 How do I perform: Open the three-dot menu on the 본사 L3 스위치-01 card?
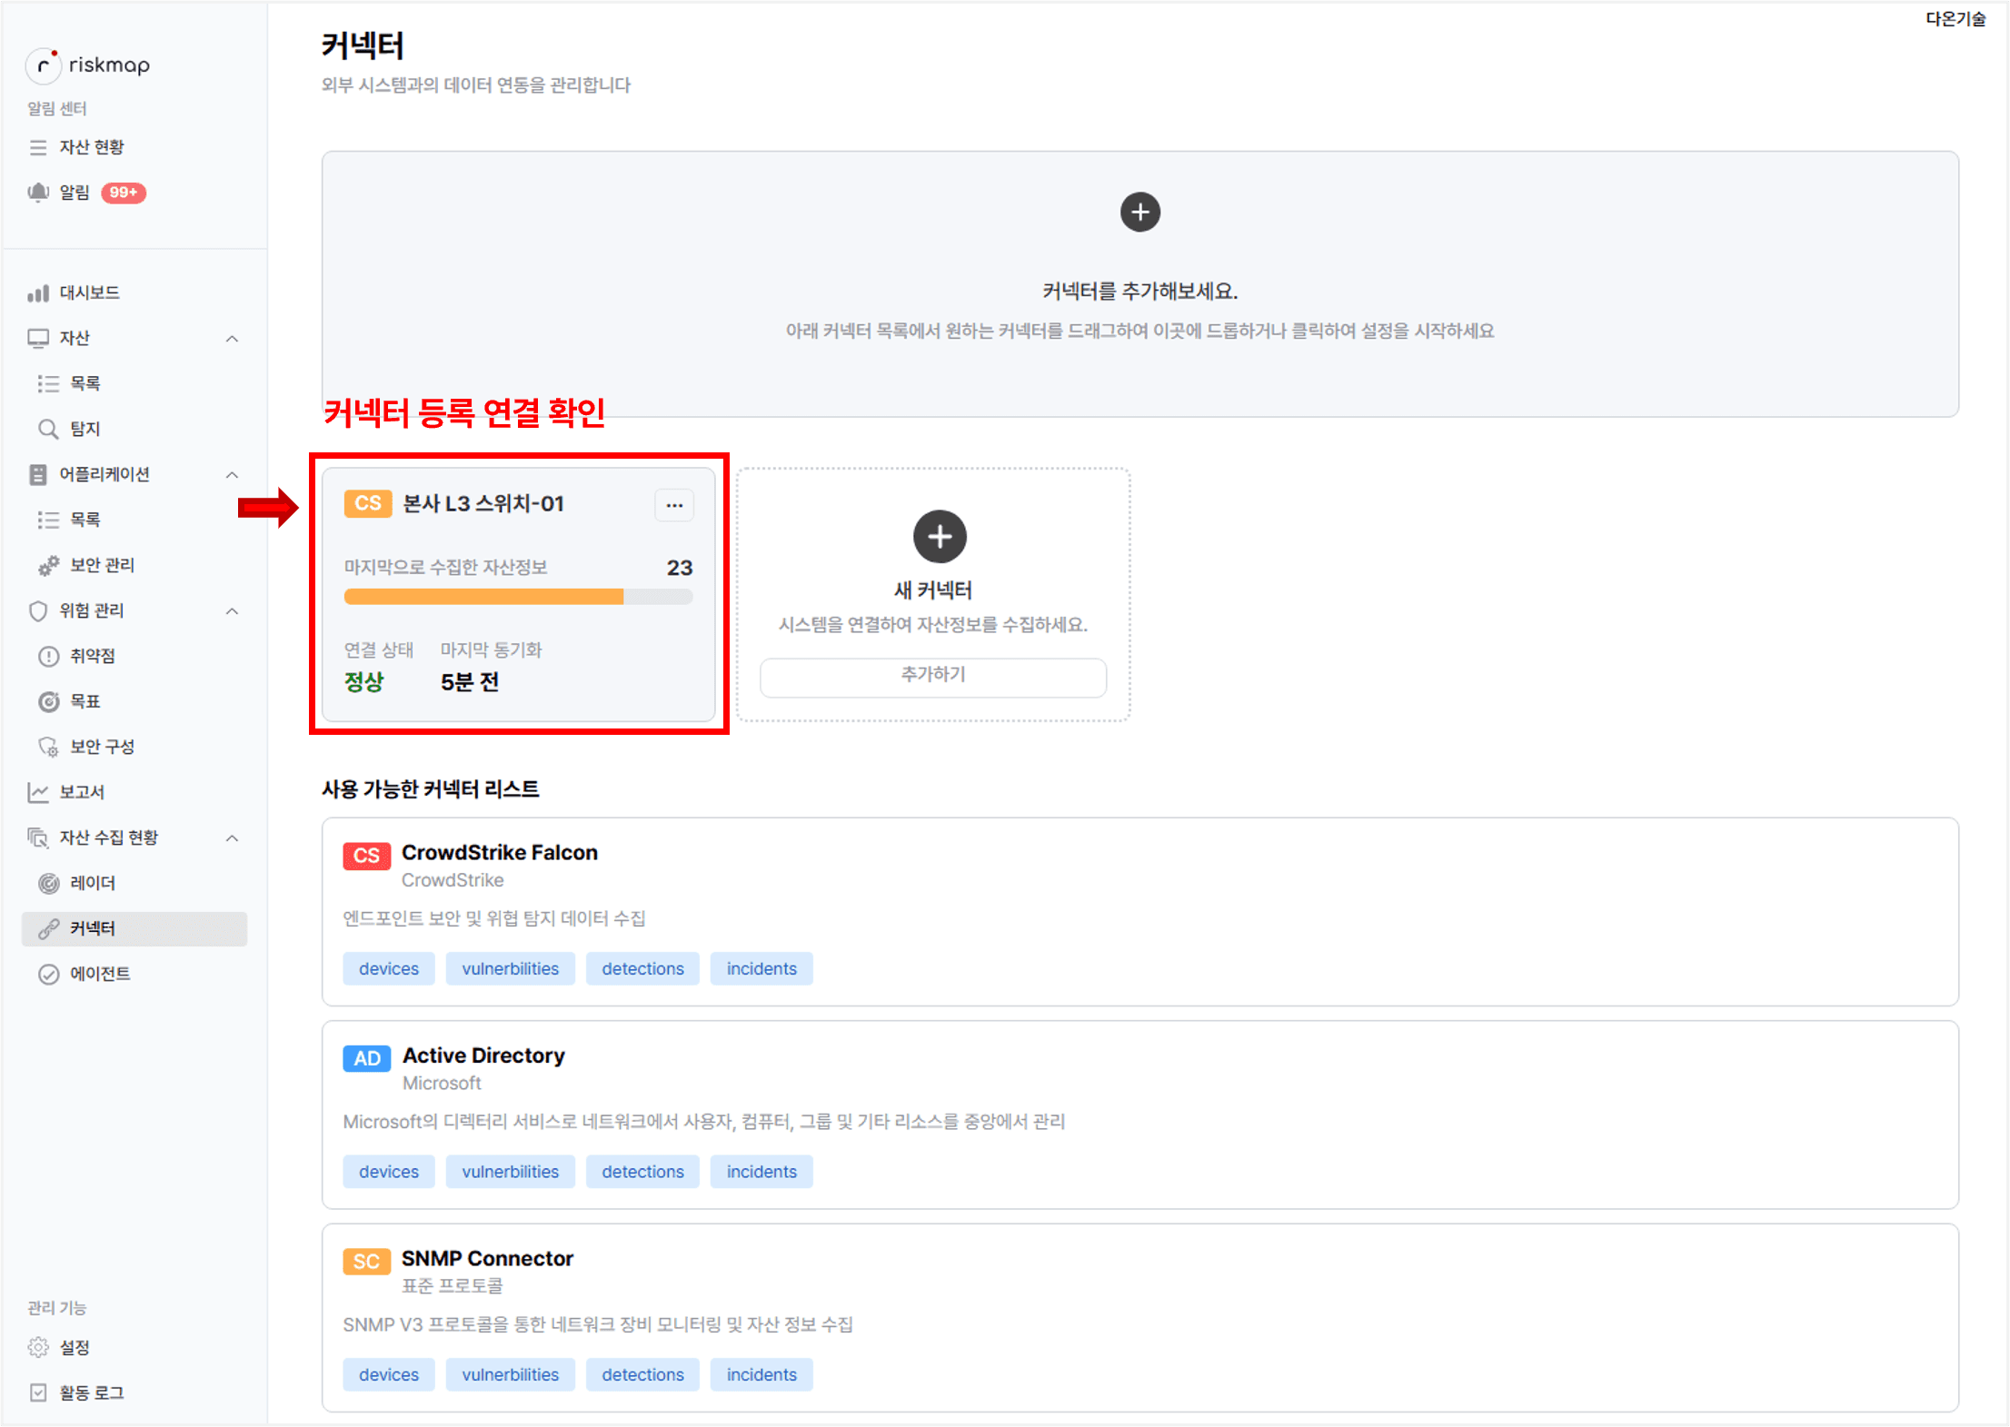(674, 505)
